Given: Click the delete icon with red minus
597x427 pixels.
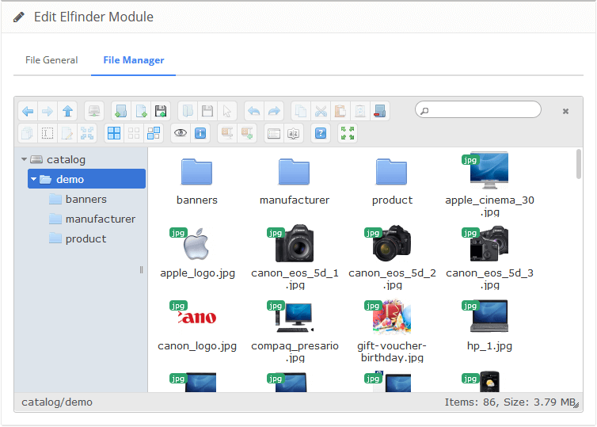Looking at the screenshot, I should [x=379, y=111].
